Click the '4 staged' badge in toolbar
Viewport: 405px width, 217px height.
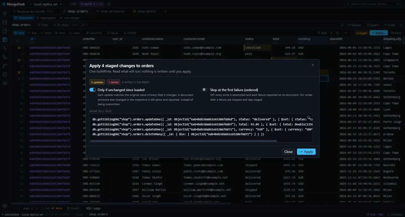(361, 33)
